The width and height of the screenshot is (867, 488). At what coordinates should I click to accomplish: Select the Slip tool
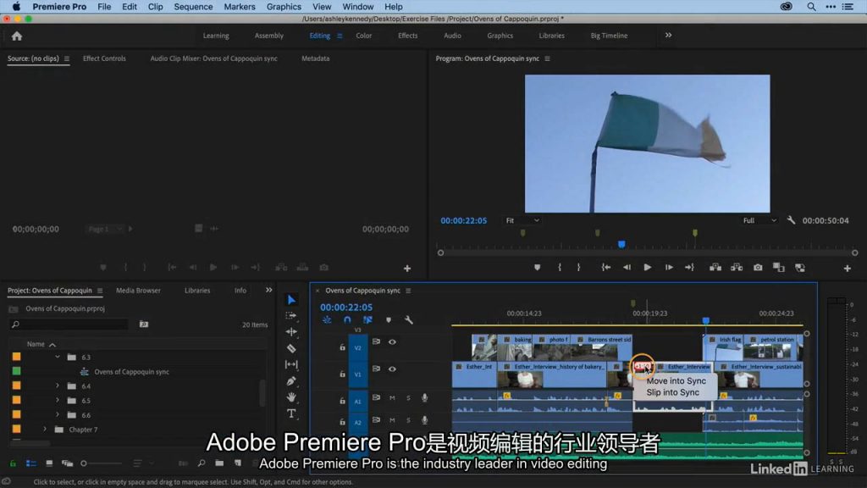click(291, 364)
